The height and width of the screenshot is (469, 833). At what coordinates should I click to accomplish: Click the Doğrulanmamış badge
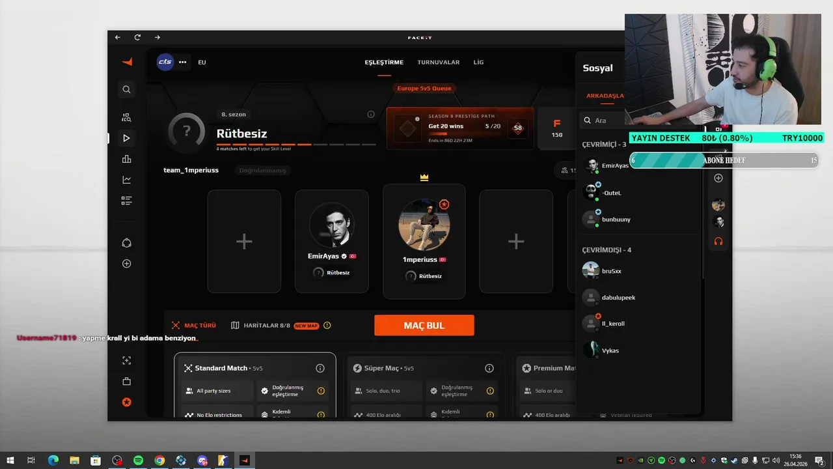pos(263,171)
